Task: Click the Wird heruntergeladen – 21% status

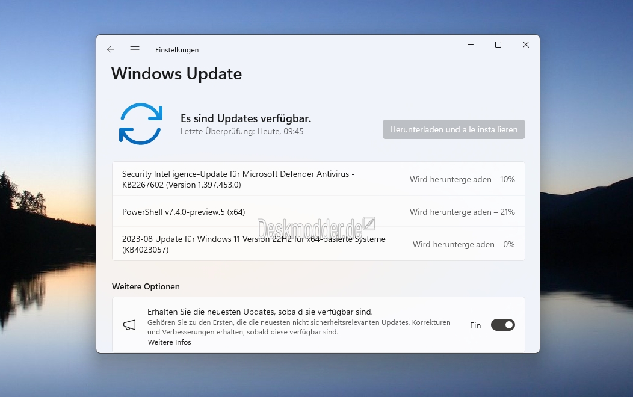Action: click(x=462, y=212)
